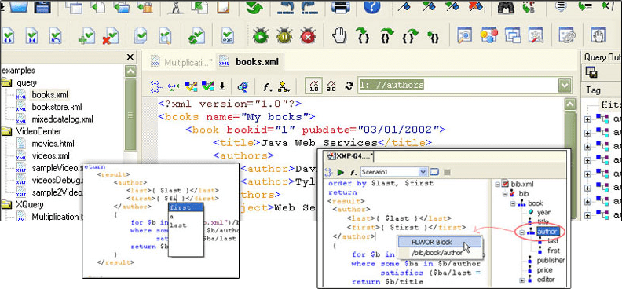Click the step-into braces icon

[363, 35]
